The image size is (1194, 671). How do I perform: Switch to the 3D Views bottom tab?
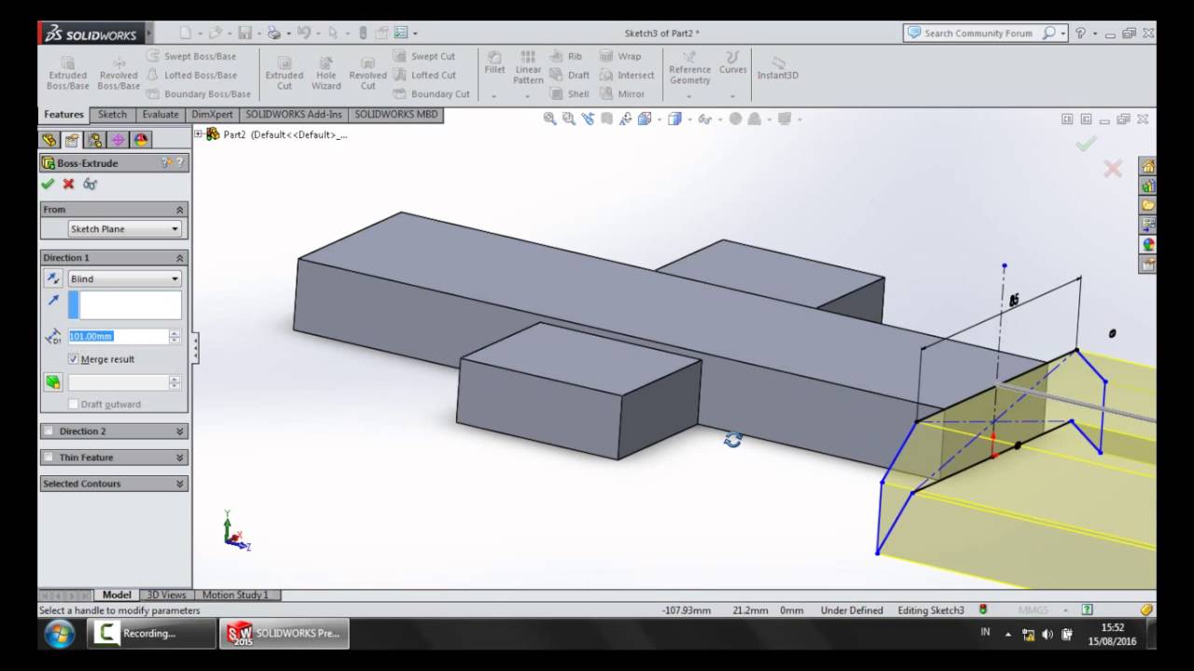point(166,595)
